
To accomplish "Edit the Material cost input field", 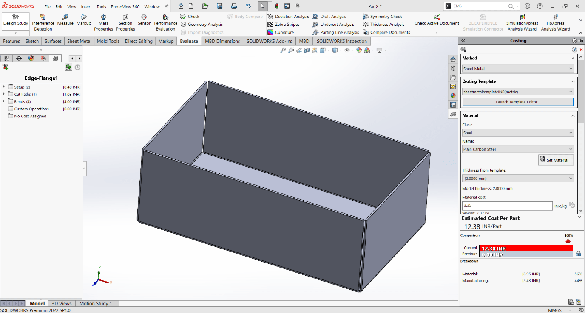I will pyautogui.click(x=507, y=205).
